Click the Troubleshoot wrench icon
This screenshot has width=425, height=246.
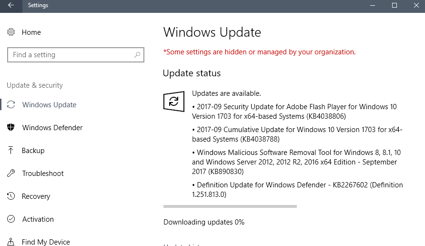click(11, 173)
